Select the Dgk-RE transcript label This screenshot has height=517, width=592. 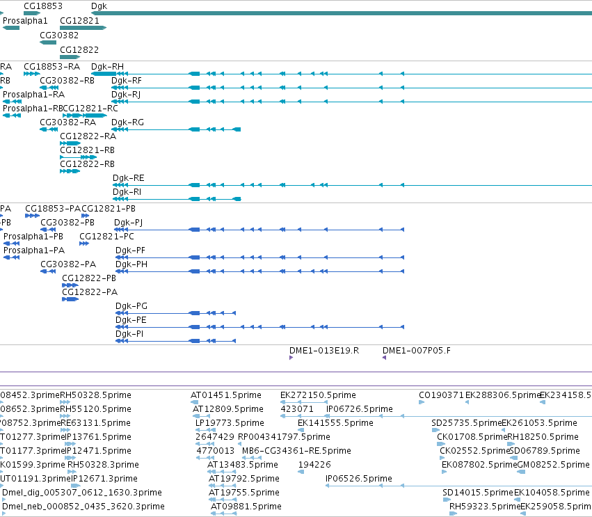[x=129, y=178]
